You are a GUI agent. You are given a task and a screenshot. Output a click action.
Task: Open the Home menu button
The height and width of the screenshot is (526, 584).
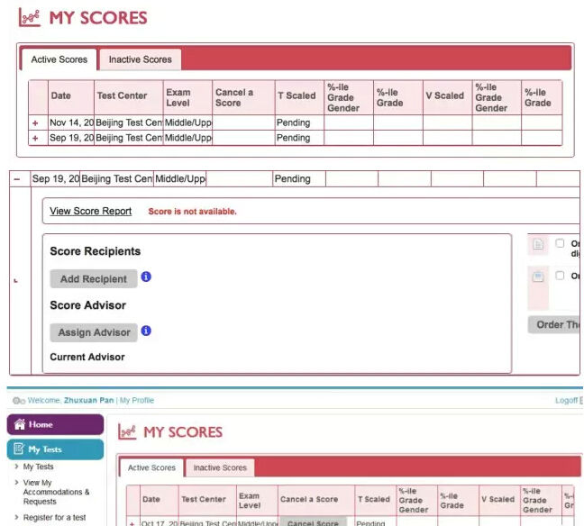tap(55, 424)
